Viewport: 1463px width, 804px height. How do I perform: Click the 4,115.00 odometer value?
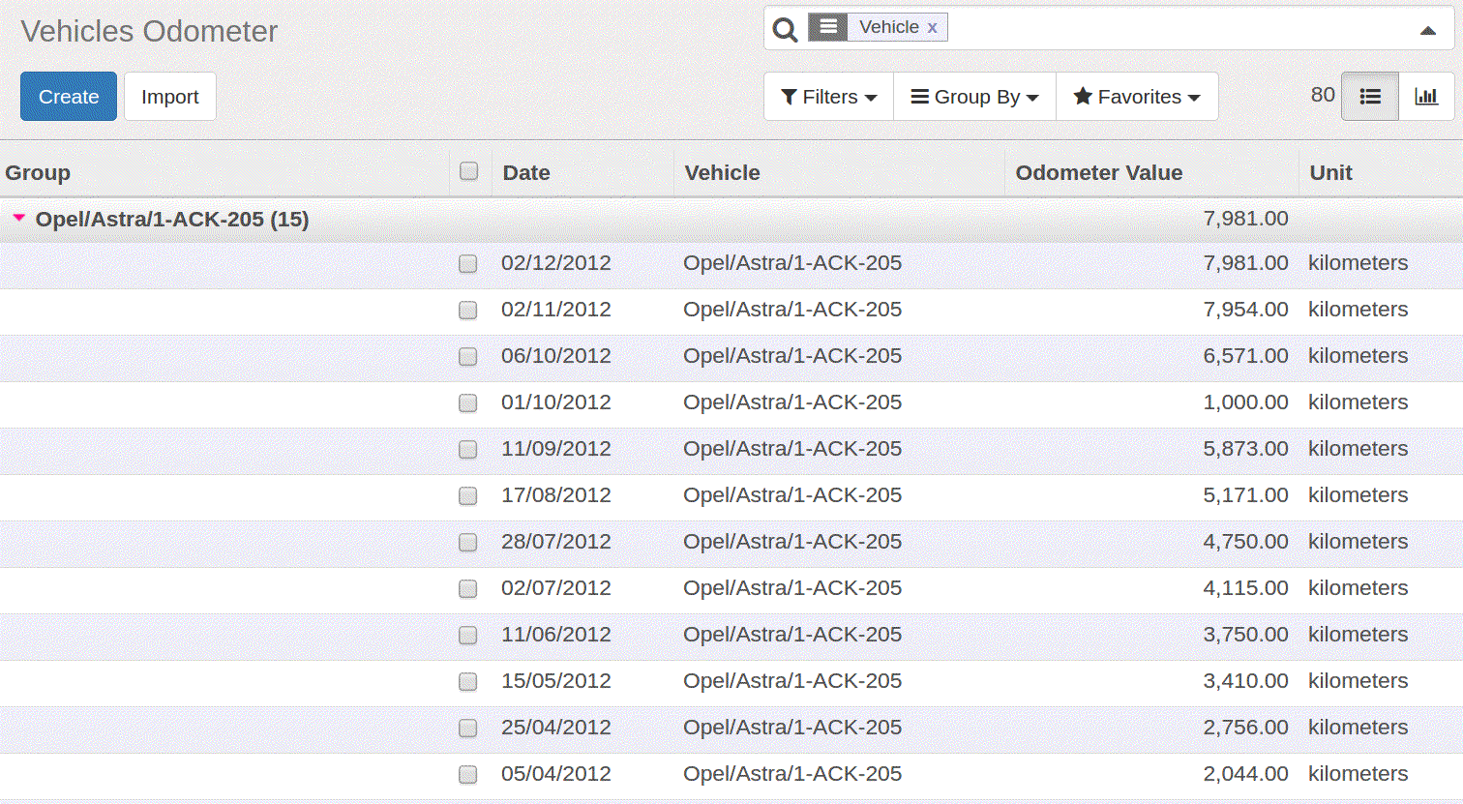(1245, 588)
